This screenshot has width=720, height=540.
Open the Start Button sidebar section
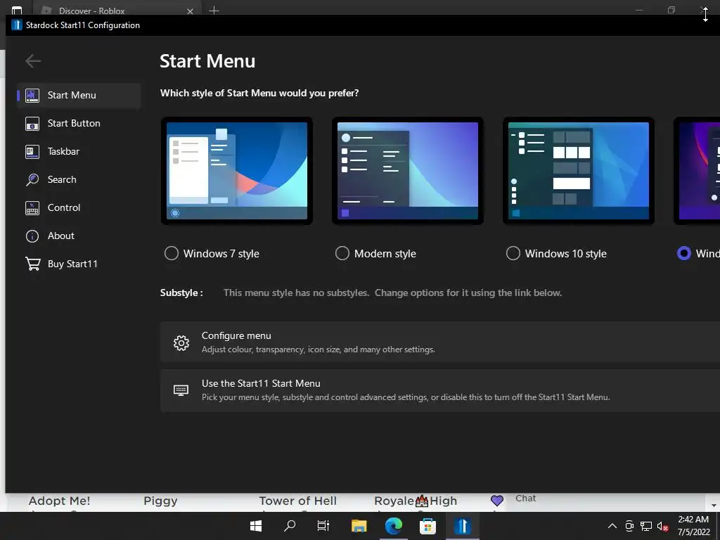[79, 123]
